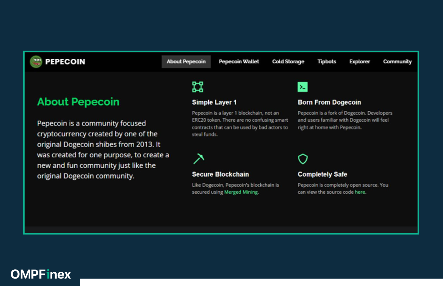Click the 'Pepecoin is a community focused' paragraph
The image size is (443, 286).
tap(103, 150)
